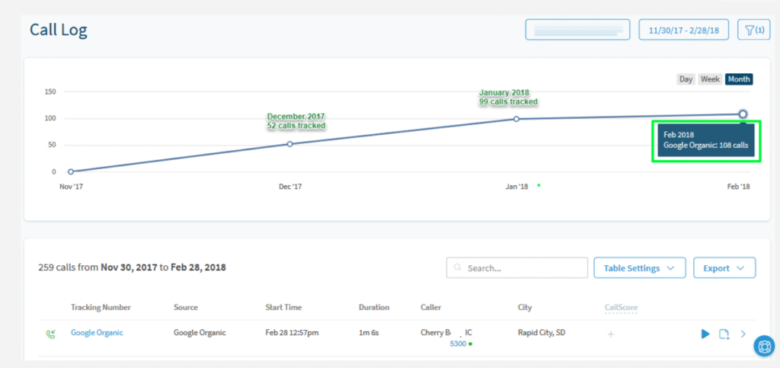Screen dimensions: 780x368
Task: Click the Feb '18 data point on chart
Action: 743,114
